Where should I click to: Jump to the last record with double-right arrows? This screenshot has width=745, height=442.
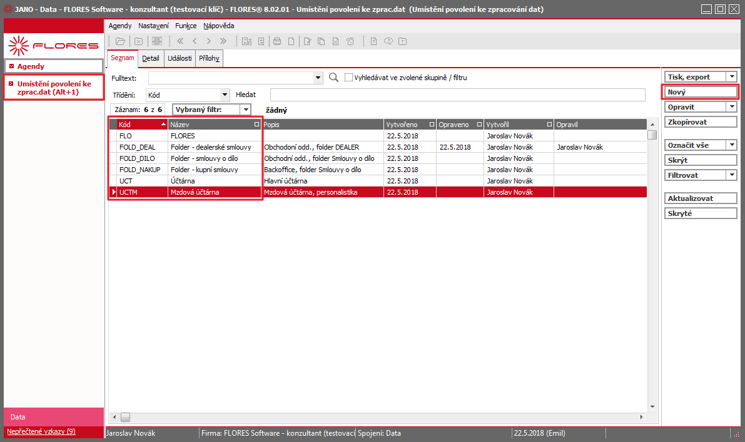click(x=223, y=41)
